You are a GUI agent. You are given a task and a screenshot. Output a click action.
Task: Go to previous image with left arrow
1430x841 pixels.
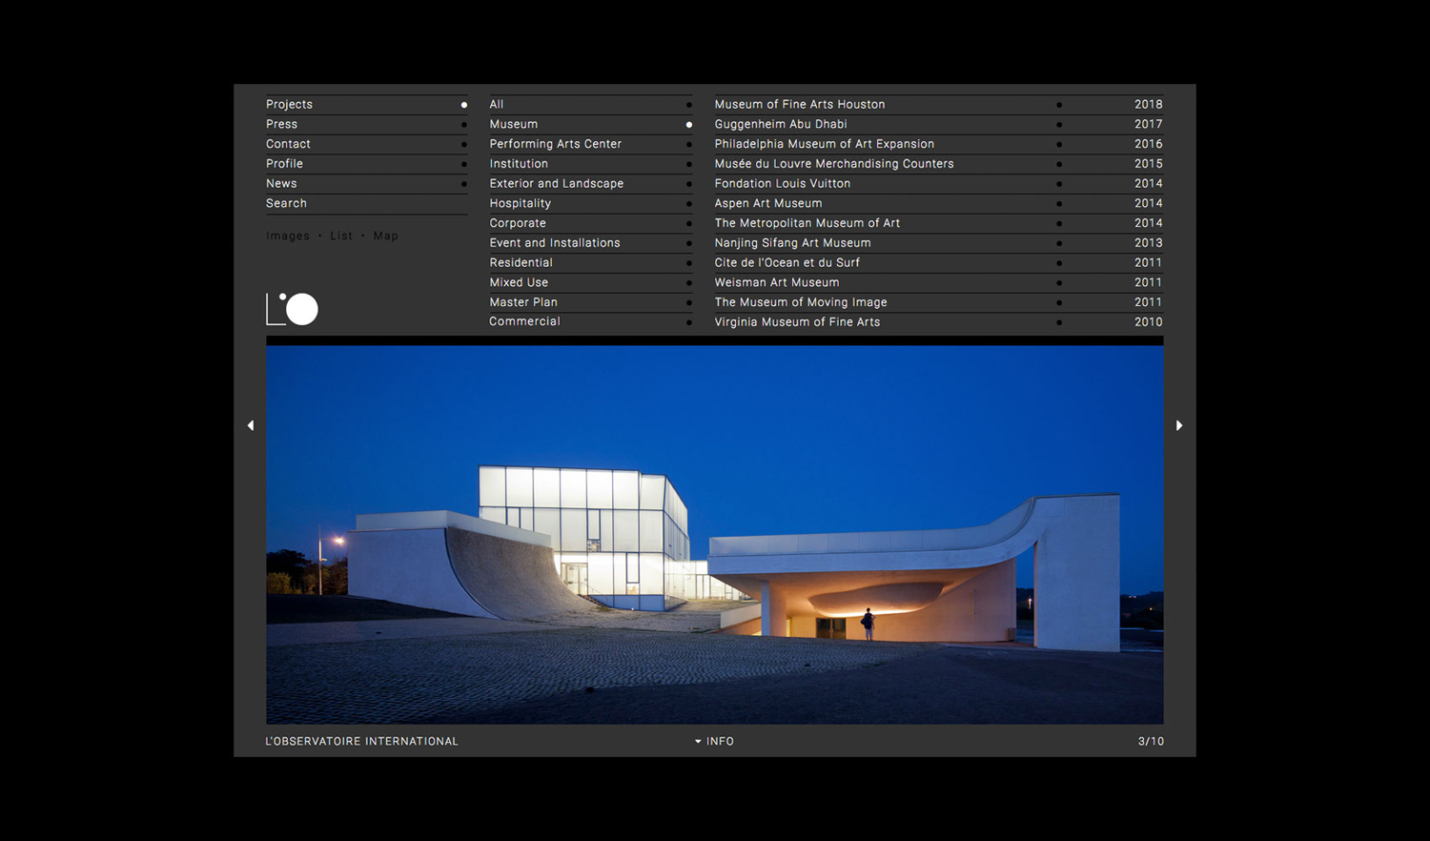click(x=251, y=425)
